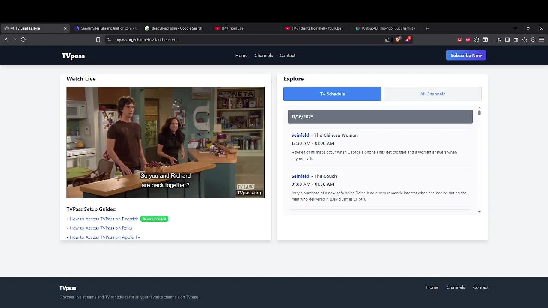Switch to clients from hell YouTube tab
The width and height of the screenshot is (548, 308).
click(x=316, y=28)
